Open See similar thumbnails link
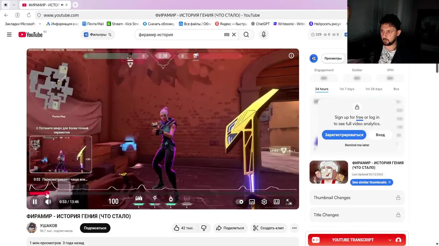Image resolution: width=439 pixels, height=246 pixels. [371, 182]
